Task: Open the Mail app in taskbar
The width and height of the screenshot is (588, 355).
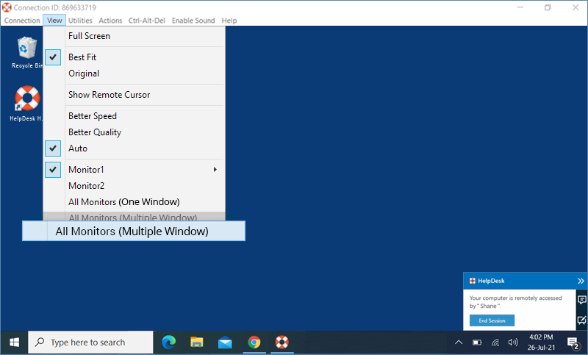Action: (x=225, y=342)
